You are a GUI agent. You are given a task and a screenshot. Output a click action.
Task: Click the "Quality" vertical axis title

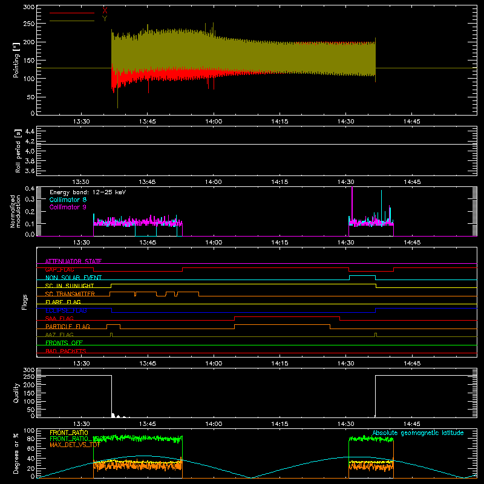(16, 393)
